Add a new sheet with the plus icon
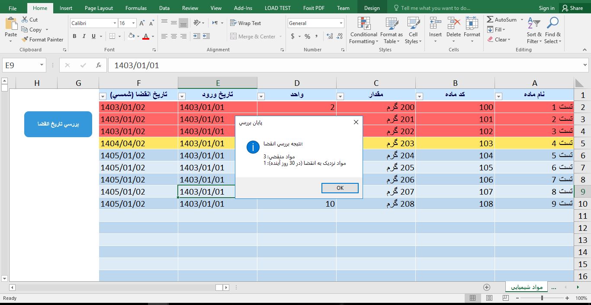591x305 pixels. tap(487, 287)
